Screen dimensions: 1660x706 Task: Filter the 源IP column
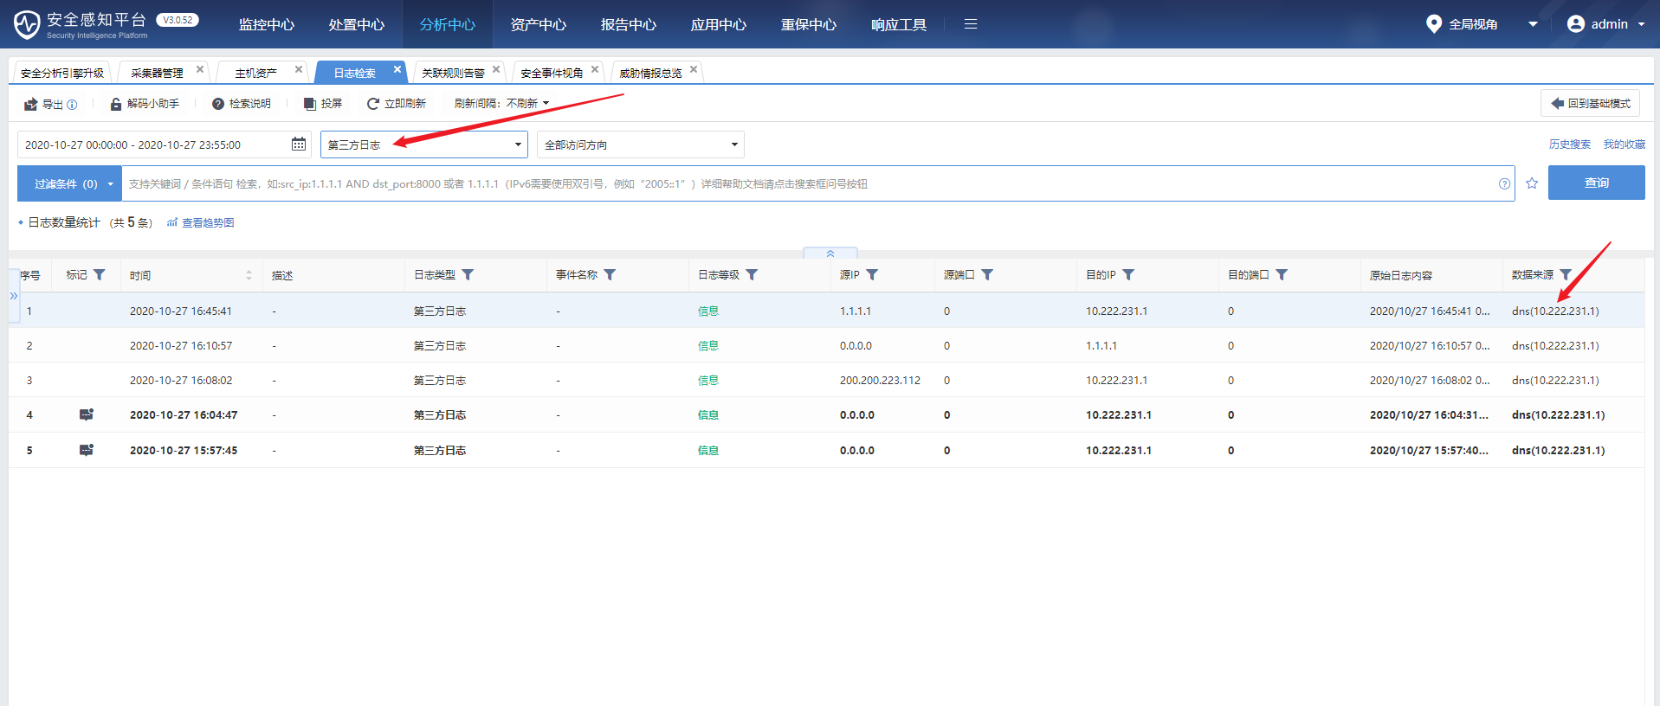[x=872, y=275]
